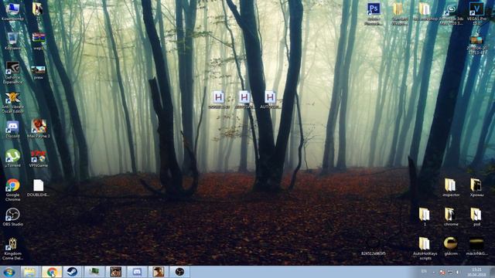The width and height of the screenshot is (495, 278).
Task: Select the middle AutoHotkey H script icon
Action: (x=244, y=100)
